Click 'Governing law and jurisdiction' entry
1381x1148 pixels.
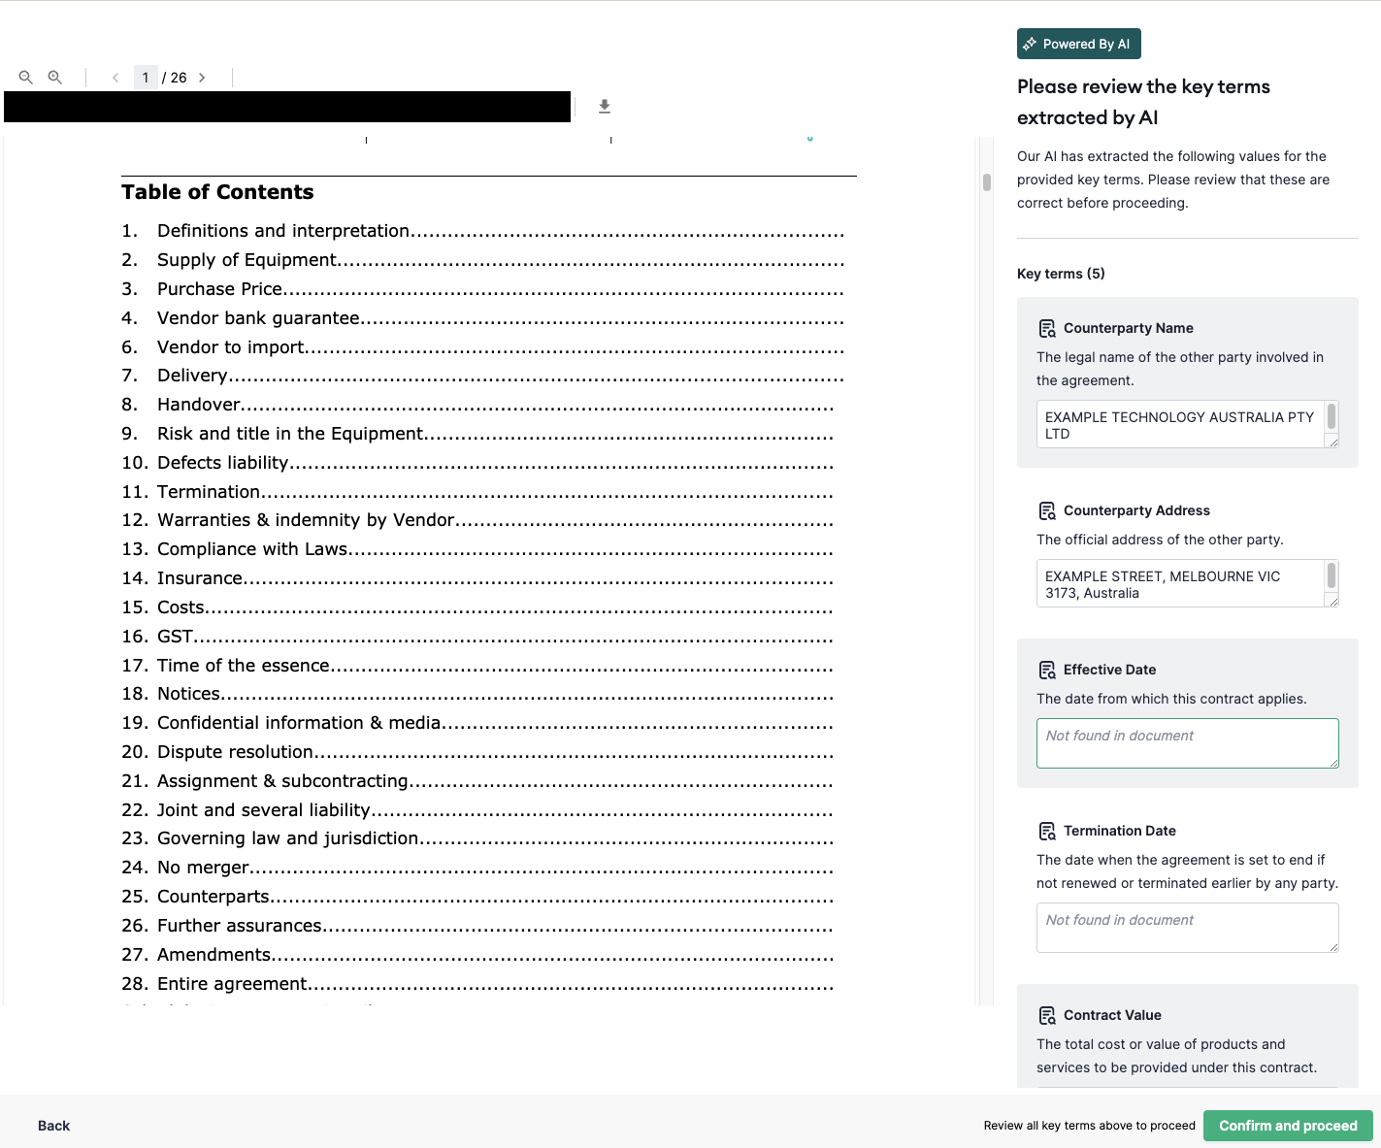[x=477, y=838]
